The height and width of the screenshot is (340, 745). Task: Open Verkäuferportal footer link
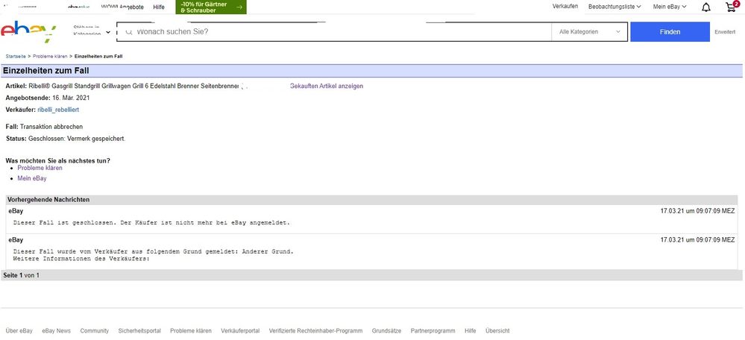pos(240,330)
